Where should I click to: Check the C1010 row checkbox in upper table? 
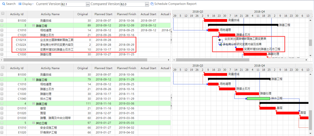coord(2,30)
